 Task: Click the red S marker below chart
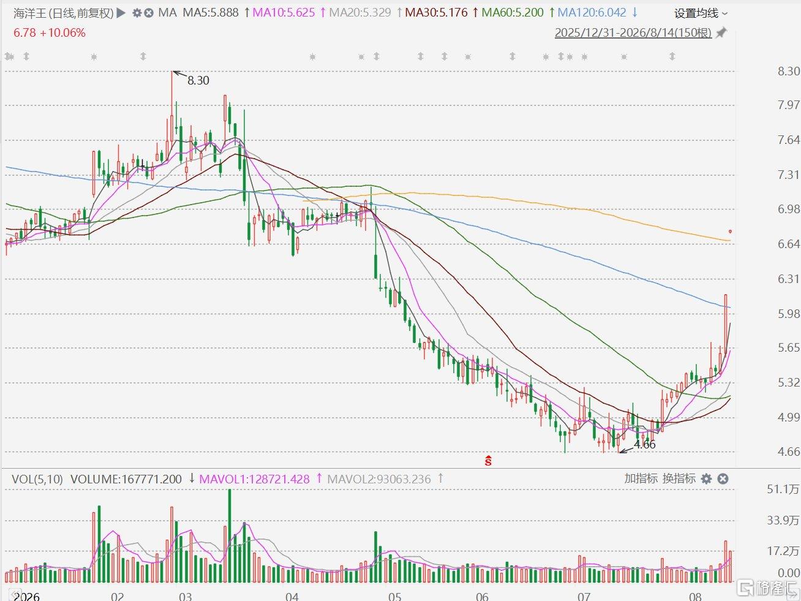tap(488, 461)
